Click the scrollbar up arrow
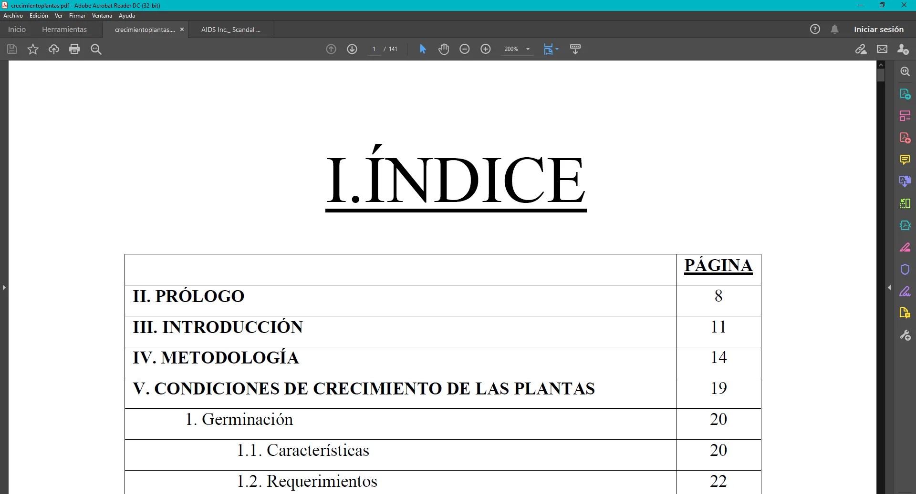This screenshot has height=494, width=916. (881, 64)
